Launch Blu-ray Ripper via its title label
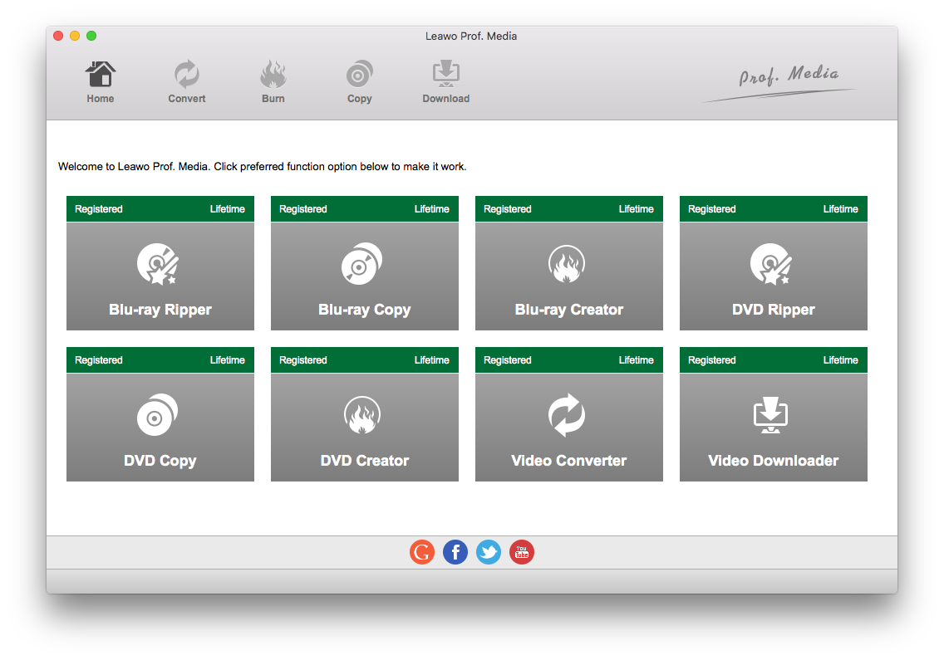The image size is (944, 660). click(x=160, y=310)
